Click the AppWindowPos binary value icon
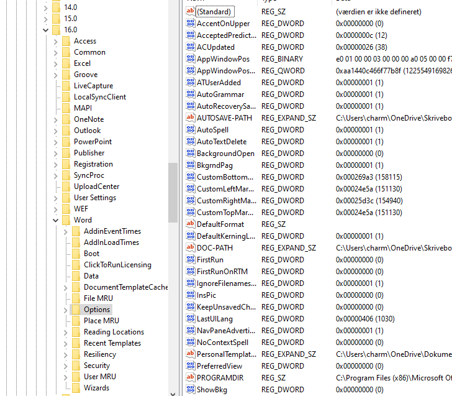 point(190,58)
